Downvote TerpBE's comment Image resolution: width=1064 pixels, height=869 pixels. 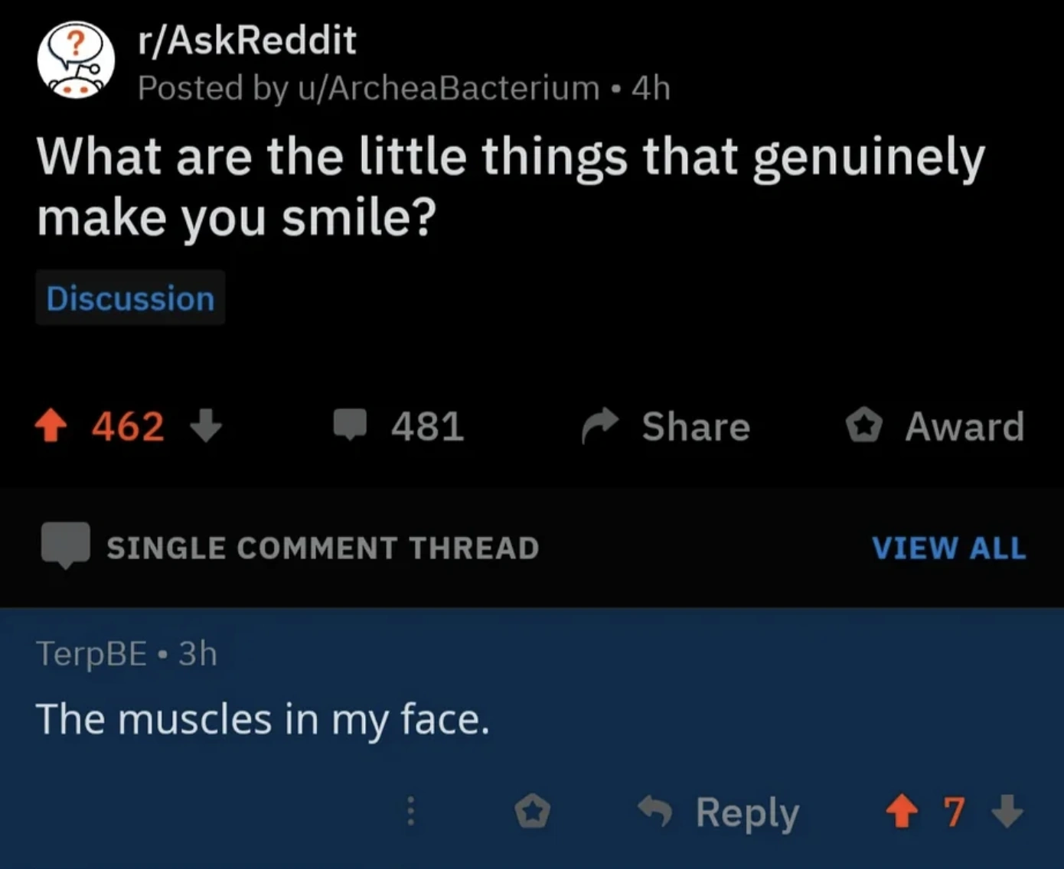click(1007, 812)
